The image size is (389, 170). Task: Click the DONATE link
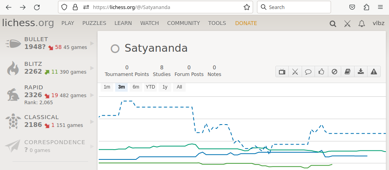(246, 24)
